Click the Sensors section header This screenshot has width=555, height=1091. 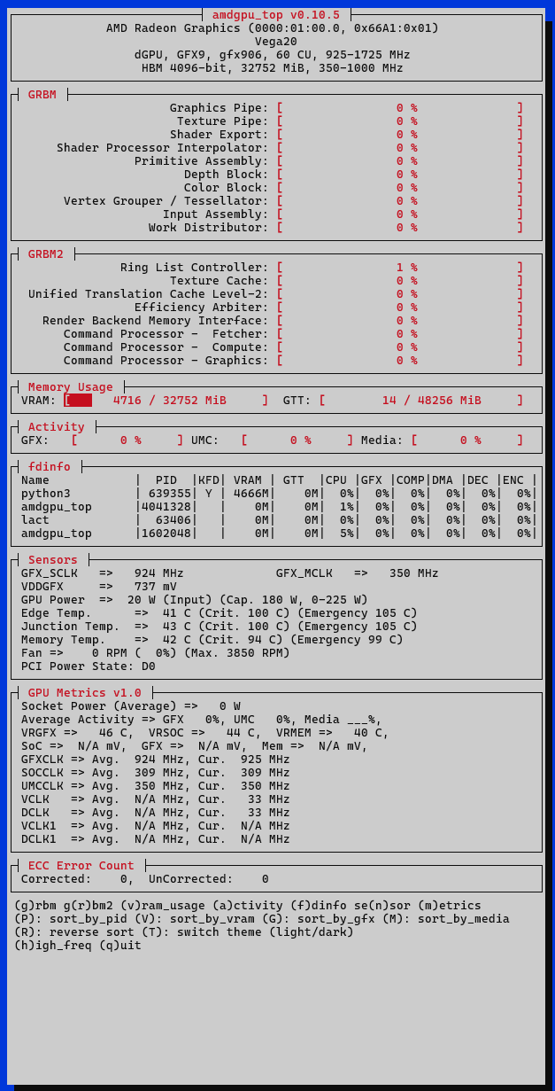[x=53, y=559]
